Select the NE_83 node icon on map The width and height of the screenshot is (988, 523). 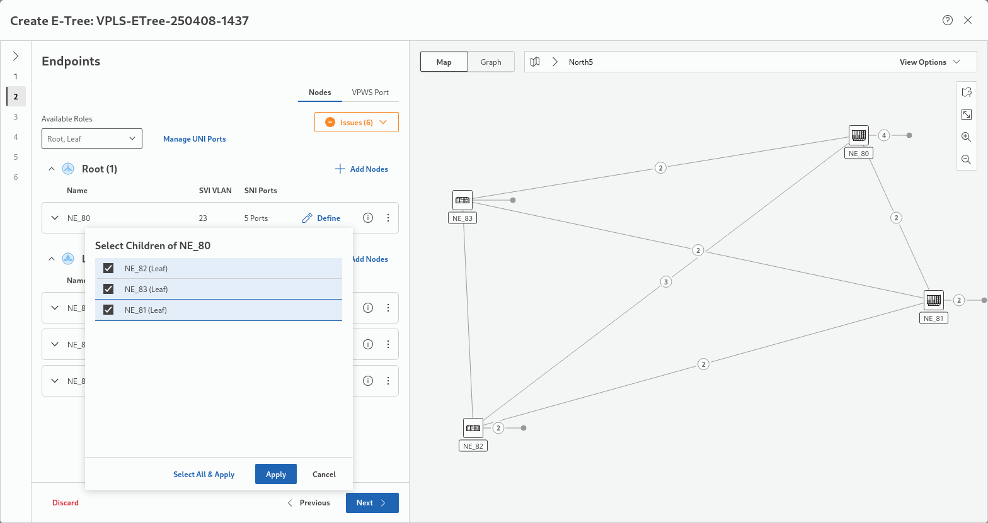462,200
